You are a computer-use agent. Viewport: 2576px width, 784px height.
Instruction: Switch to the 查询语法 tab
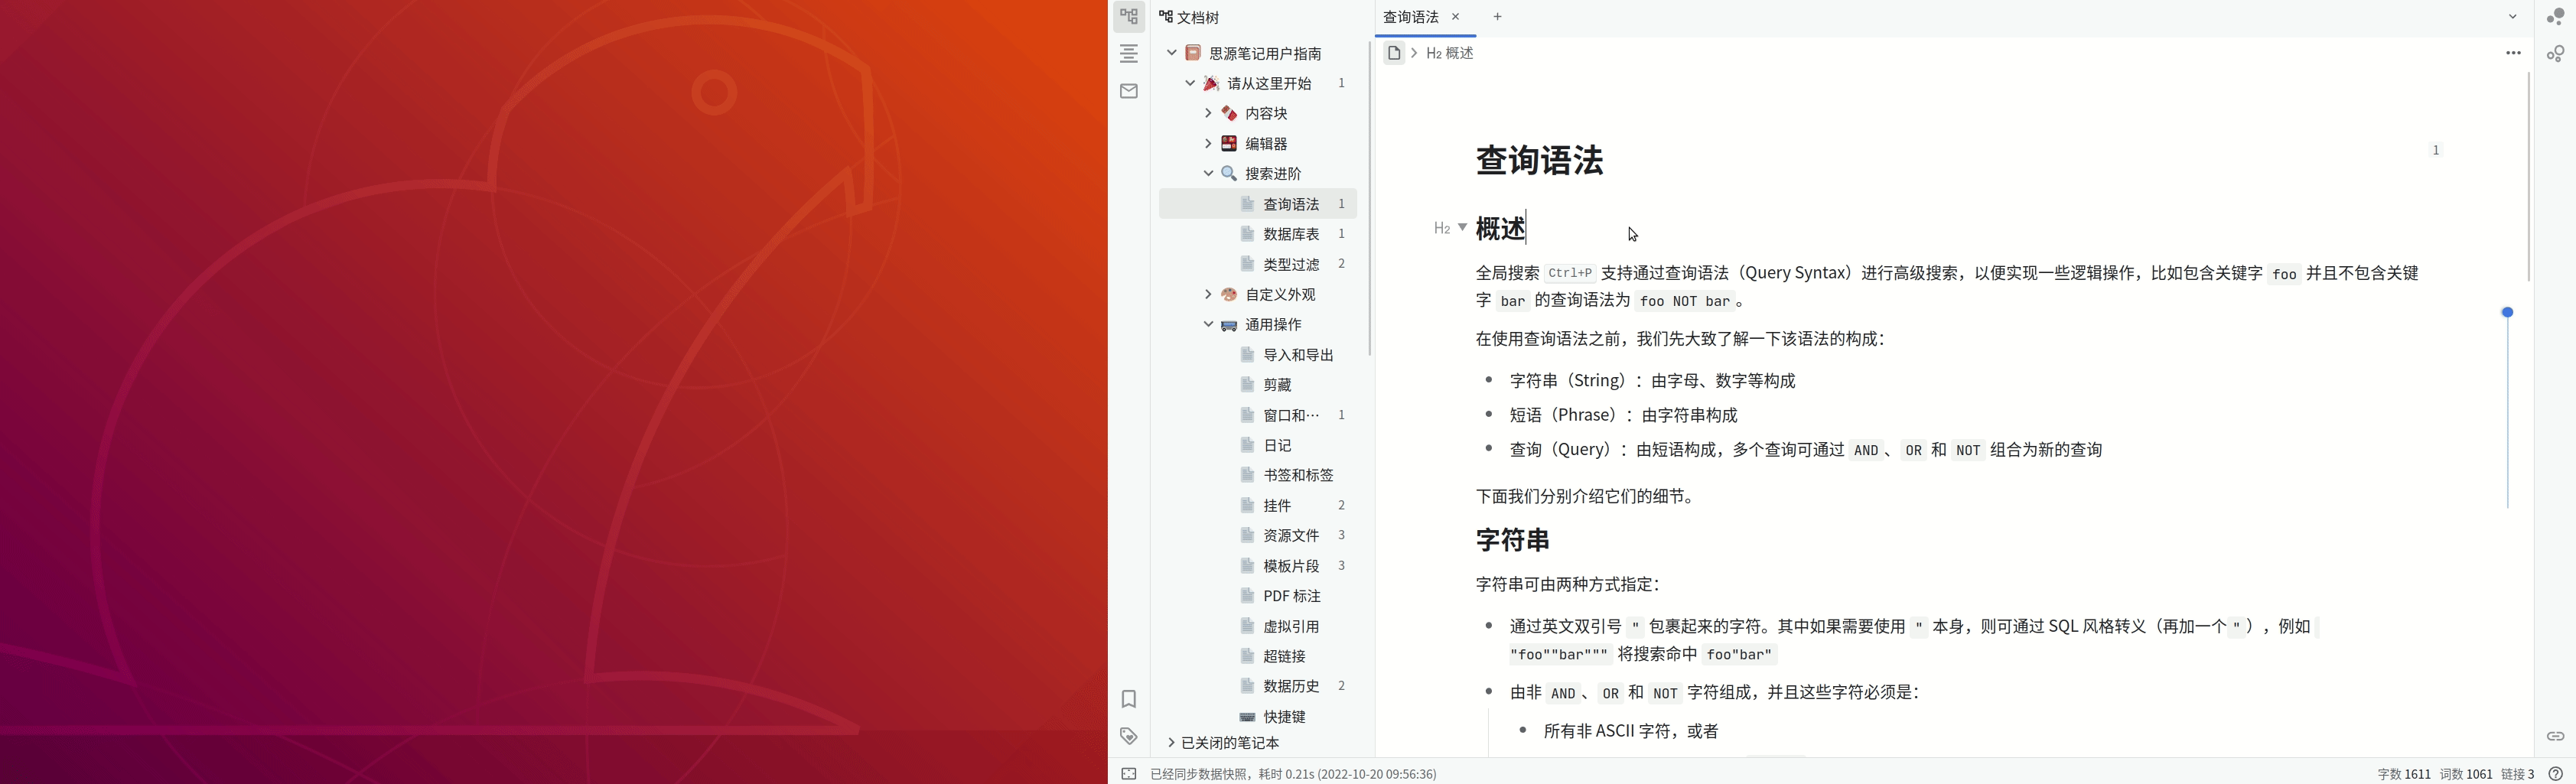click(x=1410, y=17)
